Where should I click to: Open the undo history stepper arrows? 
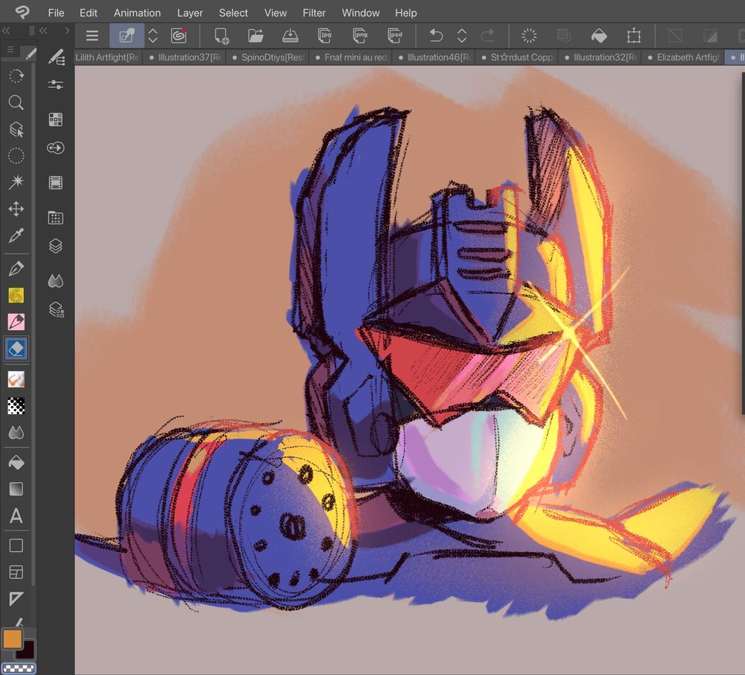tap(462, 36)
